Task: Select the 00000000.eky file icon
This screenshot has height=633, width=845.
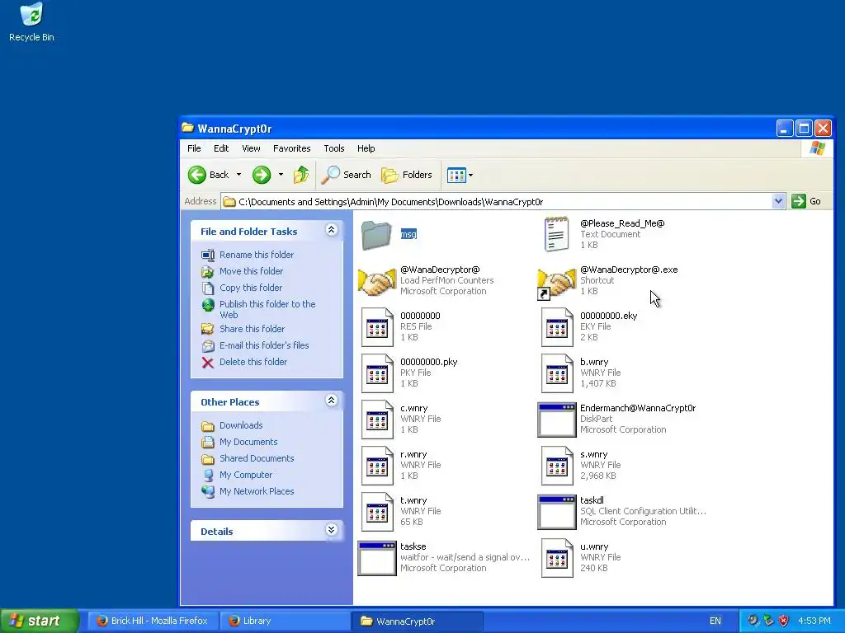Action: [557, 326]
